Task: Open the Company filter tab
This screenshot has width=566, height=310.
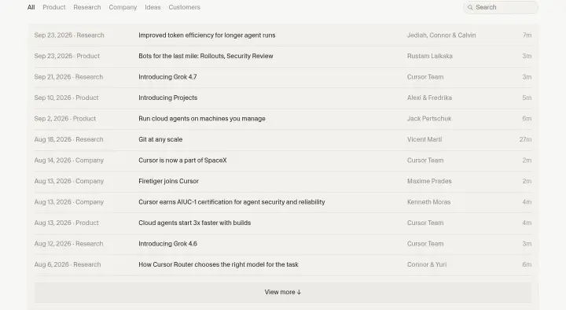Action: (123, 7)
